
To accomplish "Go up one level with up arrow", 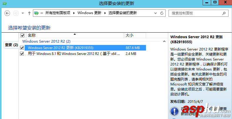I will tap(29, 13).
